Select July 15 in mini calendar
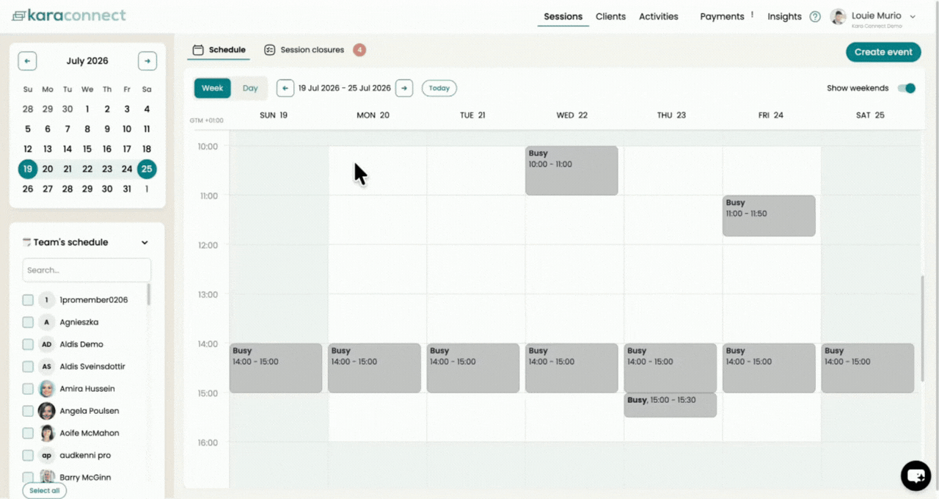This screenshot has width=939, height=499. [x=87, y=149]
